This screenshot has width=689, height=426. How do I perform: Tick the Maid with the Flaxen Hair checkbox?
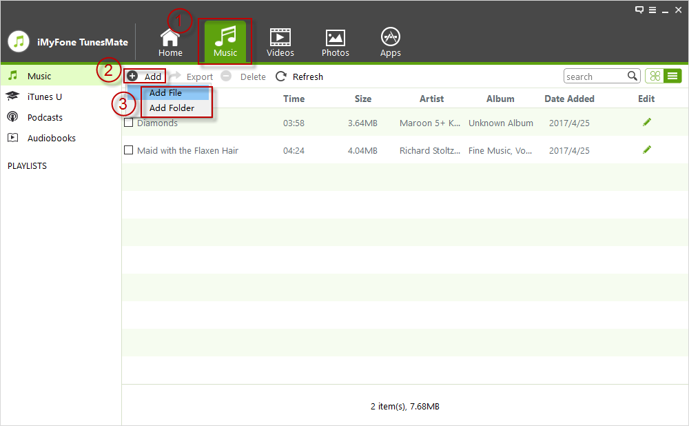(x=128, y=150)
